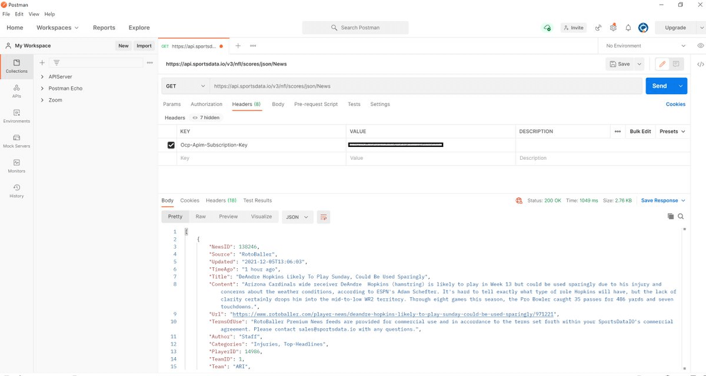Click the search response magnifier icon
The image size is (706, 376).
click(x=681, y=216)
